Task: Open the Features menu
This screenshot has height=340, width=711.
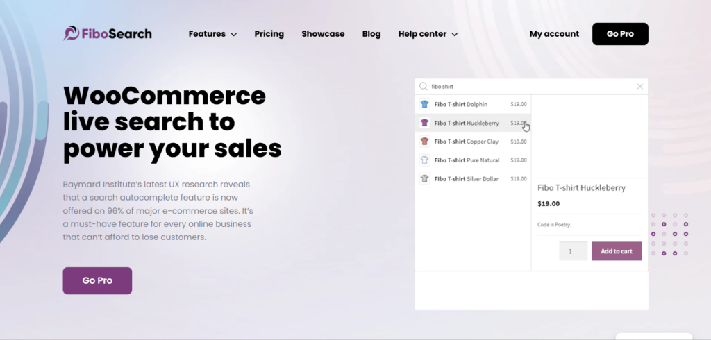Action: (x=212, y=34)
